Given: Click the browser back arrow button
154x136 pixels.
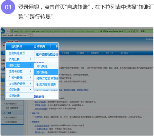Looking at the screenshot, I should [x=2, y=31].
